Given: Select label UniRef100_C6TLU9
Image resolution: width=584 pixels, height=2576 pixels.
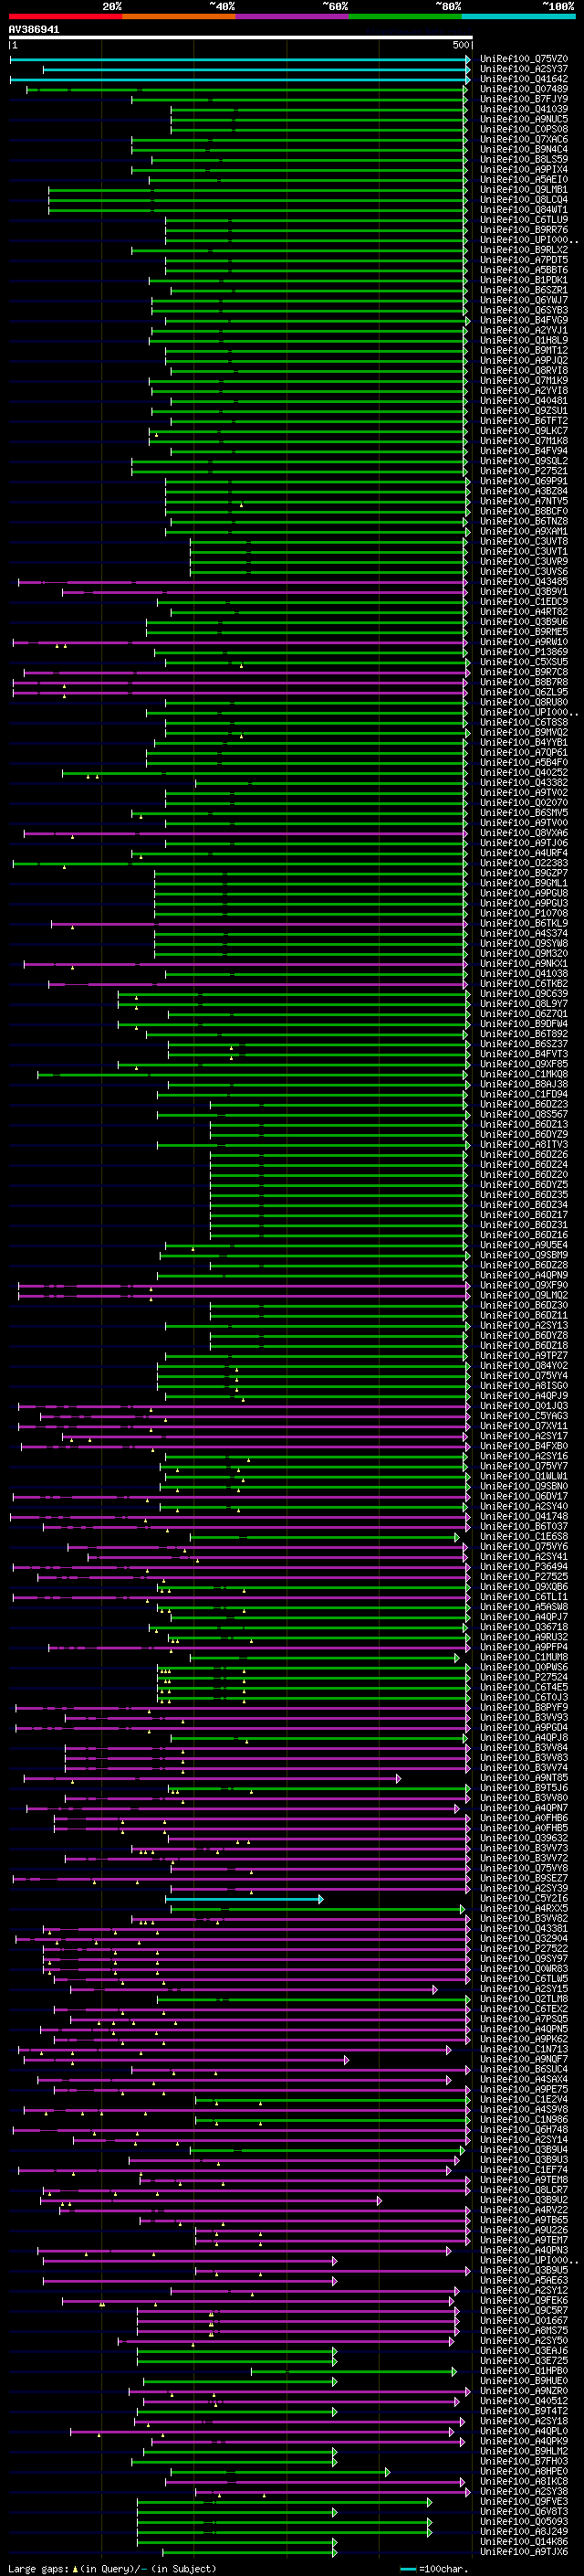Looking at the screenshot, I should [524, 220].
